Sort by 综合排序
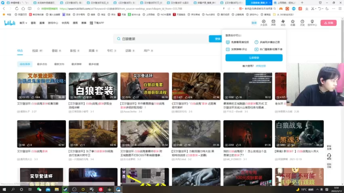344x193 pixels. 25,64
